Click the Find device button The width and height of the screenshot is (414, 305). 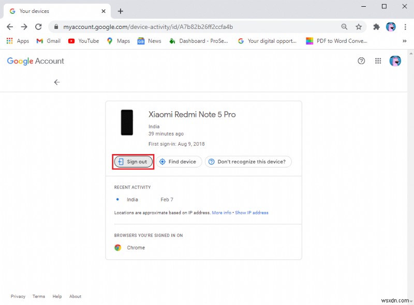[x=179, y=161]
